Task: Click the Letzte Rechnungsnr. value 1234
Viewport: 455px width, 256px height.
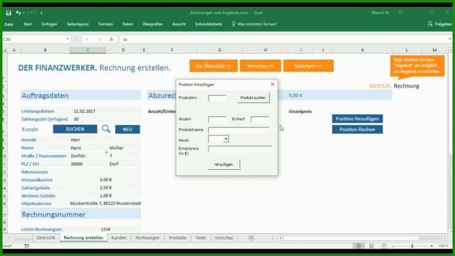Action: tap(106, 230)
